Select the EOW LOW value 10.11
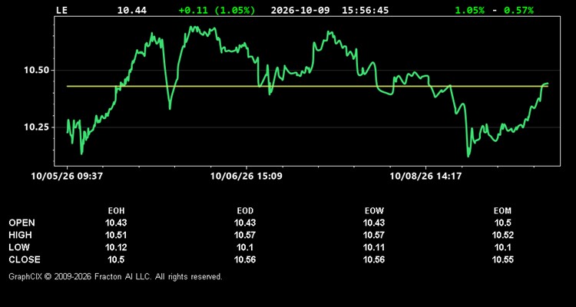Screen dimensions: 576x307 point(374,247)
